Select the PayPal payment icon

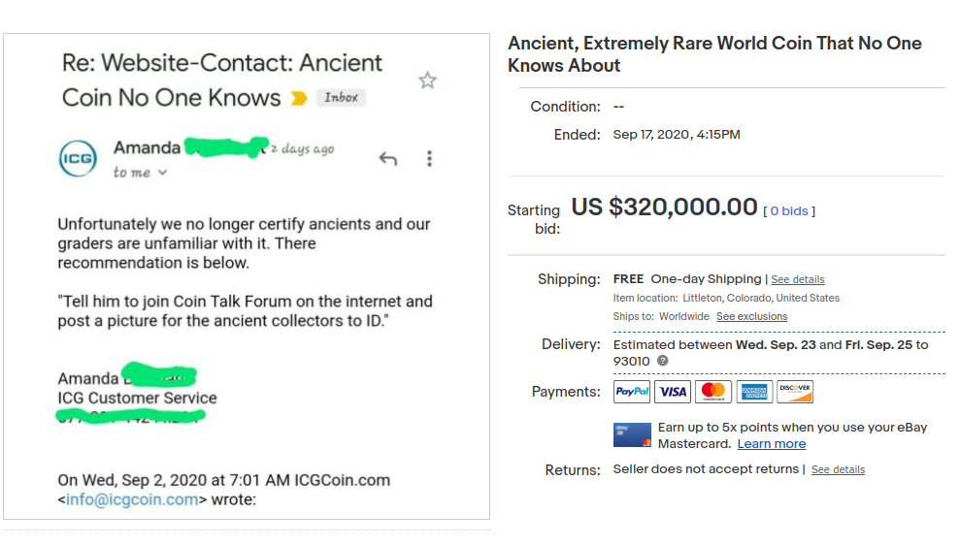pyautogui.click(x=632, y=392)
